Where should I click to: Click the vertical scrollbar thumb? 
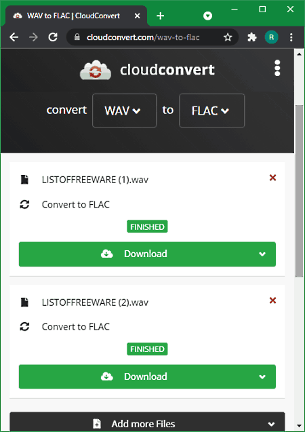(300, 191)
